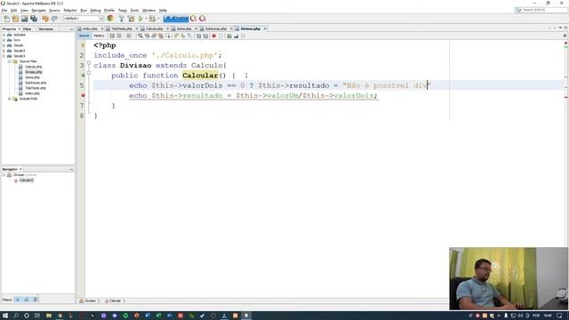Click the New File toolbar icon
The width and height of the screenshot is (569, 320).
coord(6,19)
